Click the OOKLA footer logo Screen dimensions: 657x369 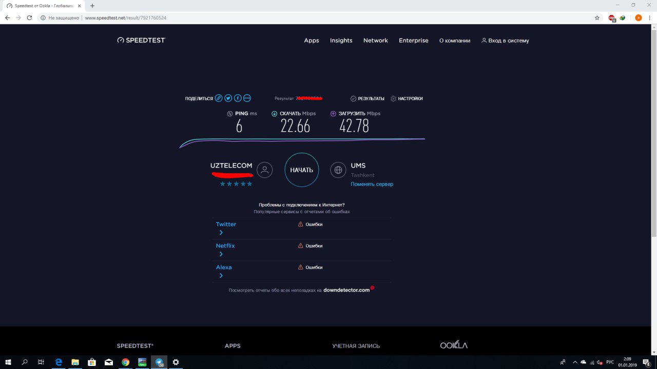[x=454, y=345]
